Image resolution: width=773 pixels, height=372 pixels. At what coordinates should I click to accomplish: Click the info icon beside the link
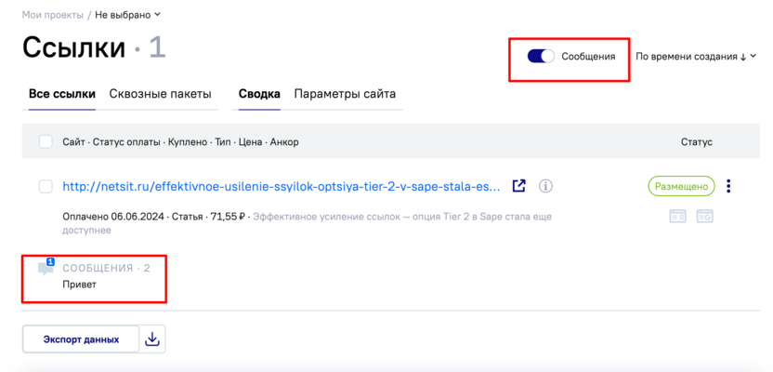(x=545, y=186)
